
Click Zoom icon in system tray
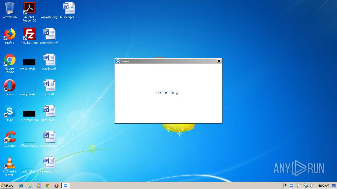point(291,186)
